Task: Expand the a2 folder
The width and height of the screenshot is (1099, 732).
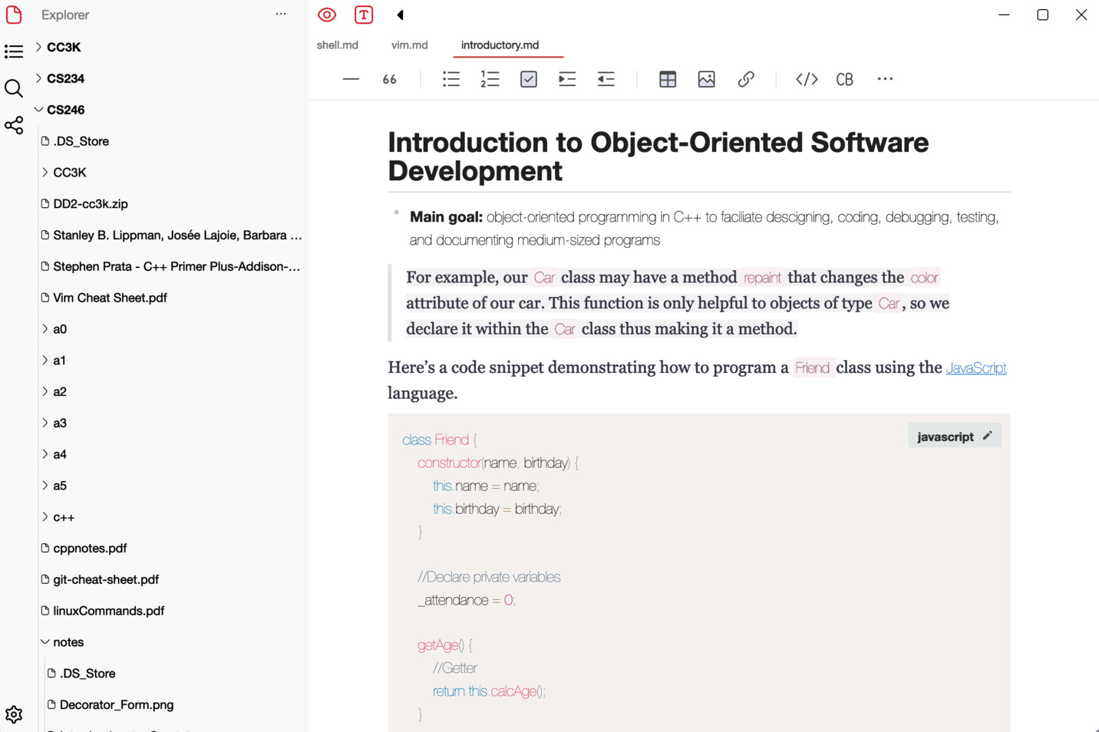Action: (x=45, y=391)
